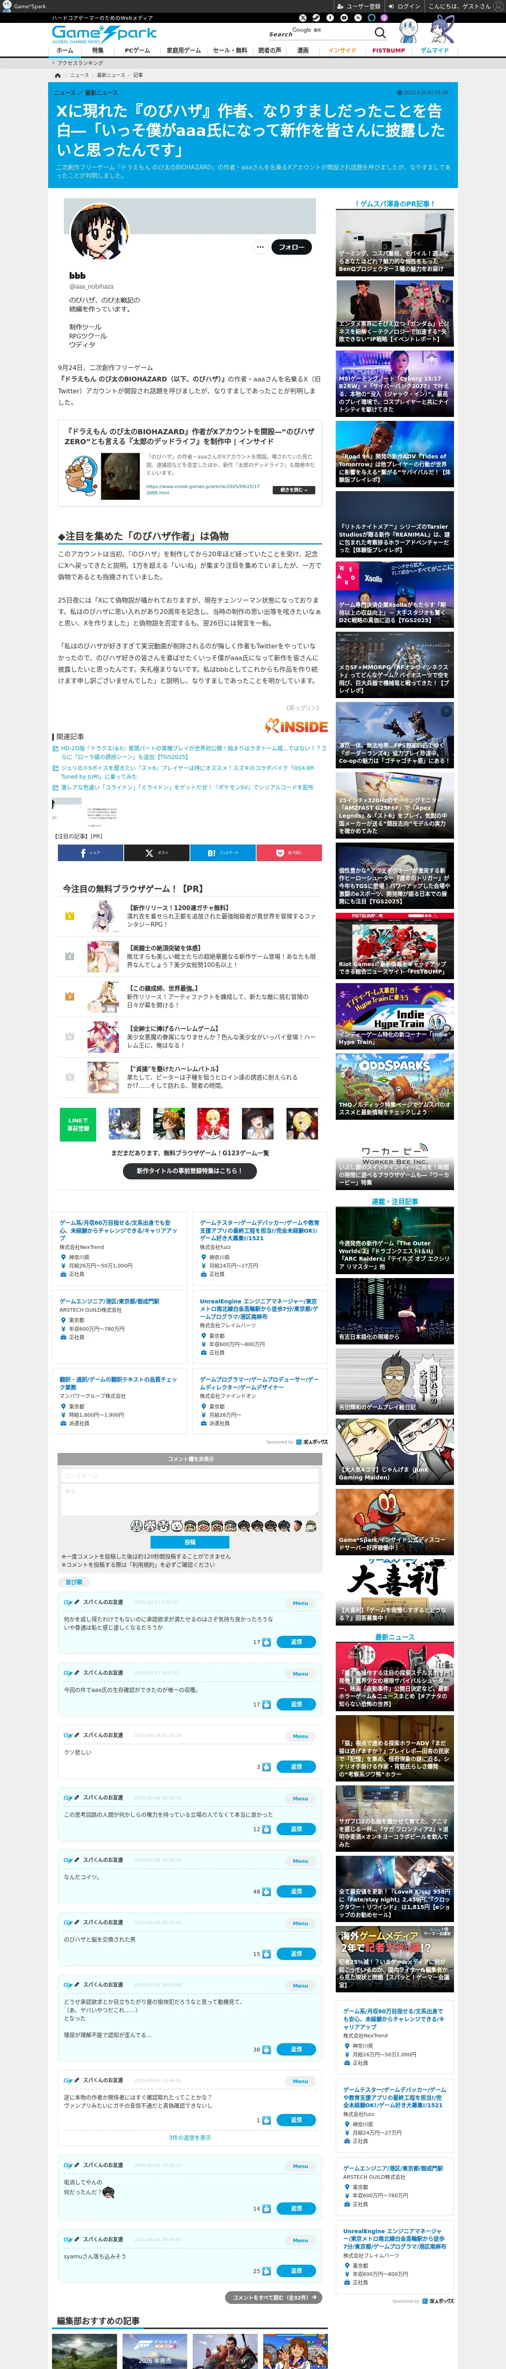Image resolution: width=506 pixels, height=2369 pixels.
Task: Like the 'syamuさん落ち込みそう' comment
Action: point(267,2271)
